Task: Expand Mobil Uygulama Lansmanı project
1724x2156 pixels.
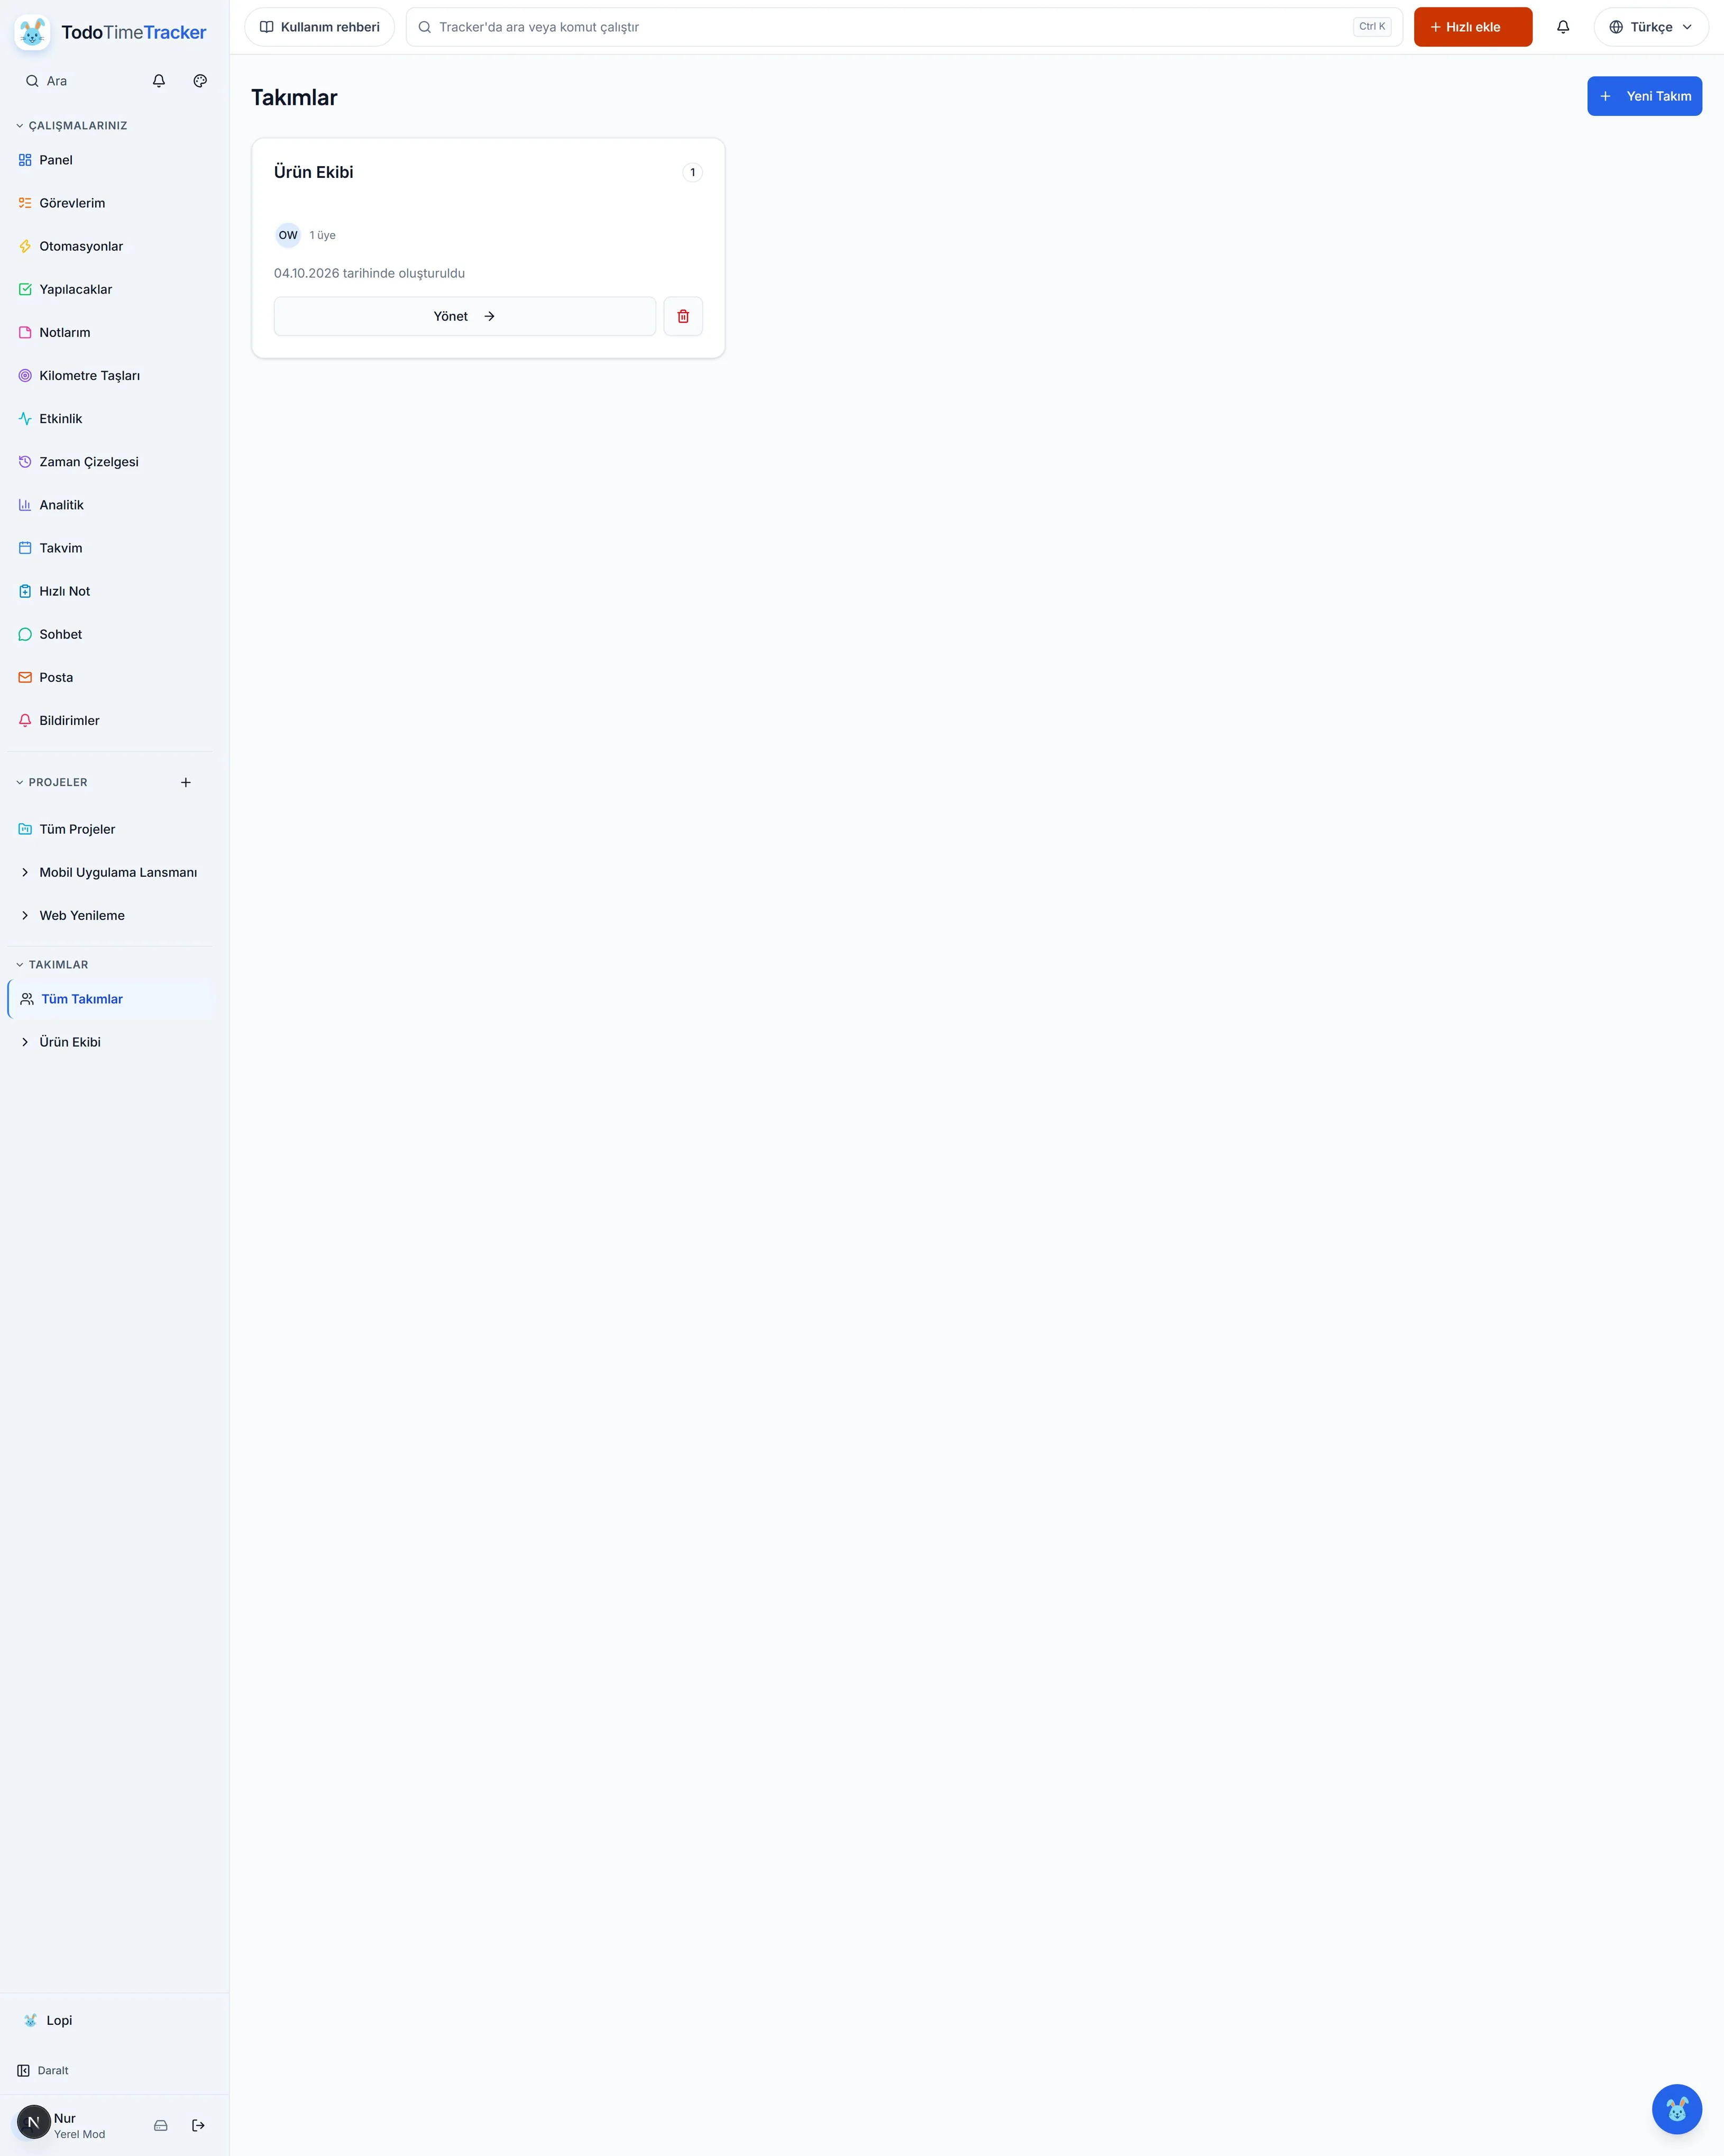Action: click(x=25, y=872)
